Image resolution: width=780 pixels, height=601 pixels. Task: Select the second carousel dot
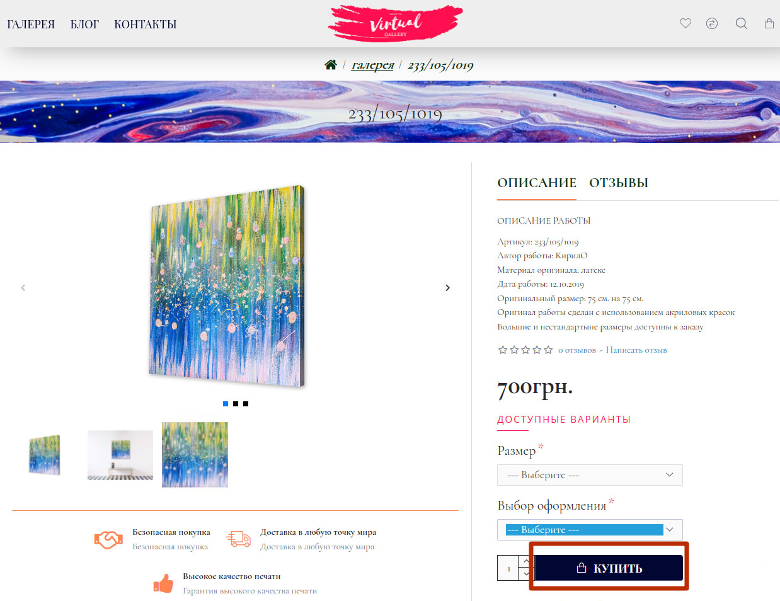pos(236,404)
